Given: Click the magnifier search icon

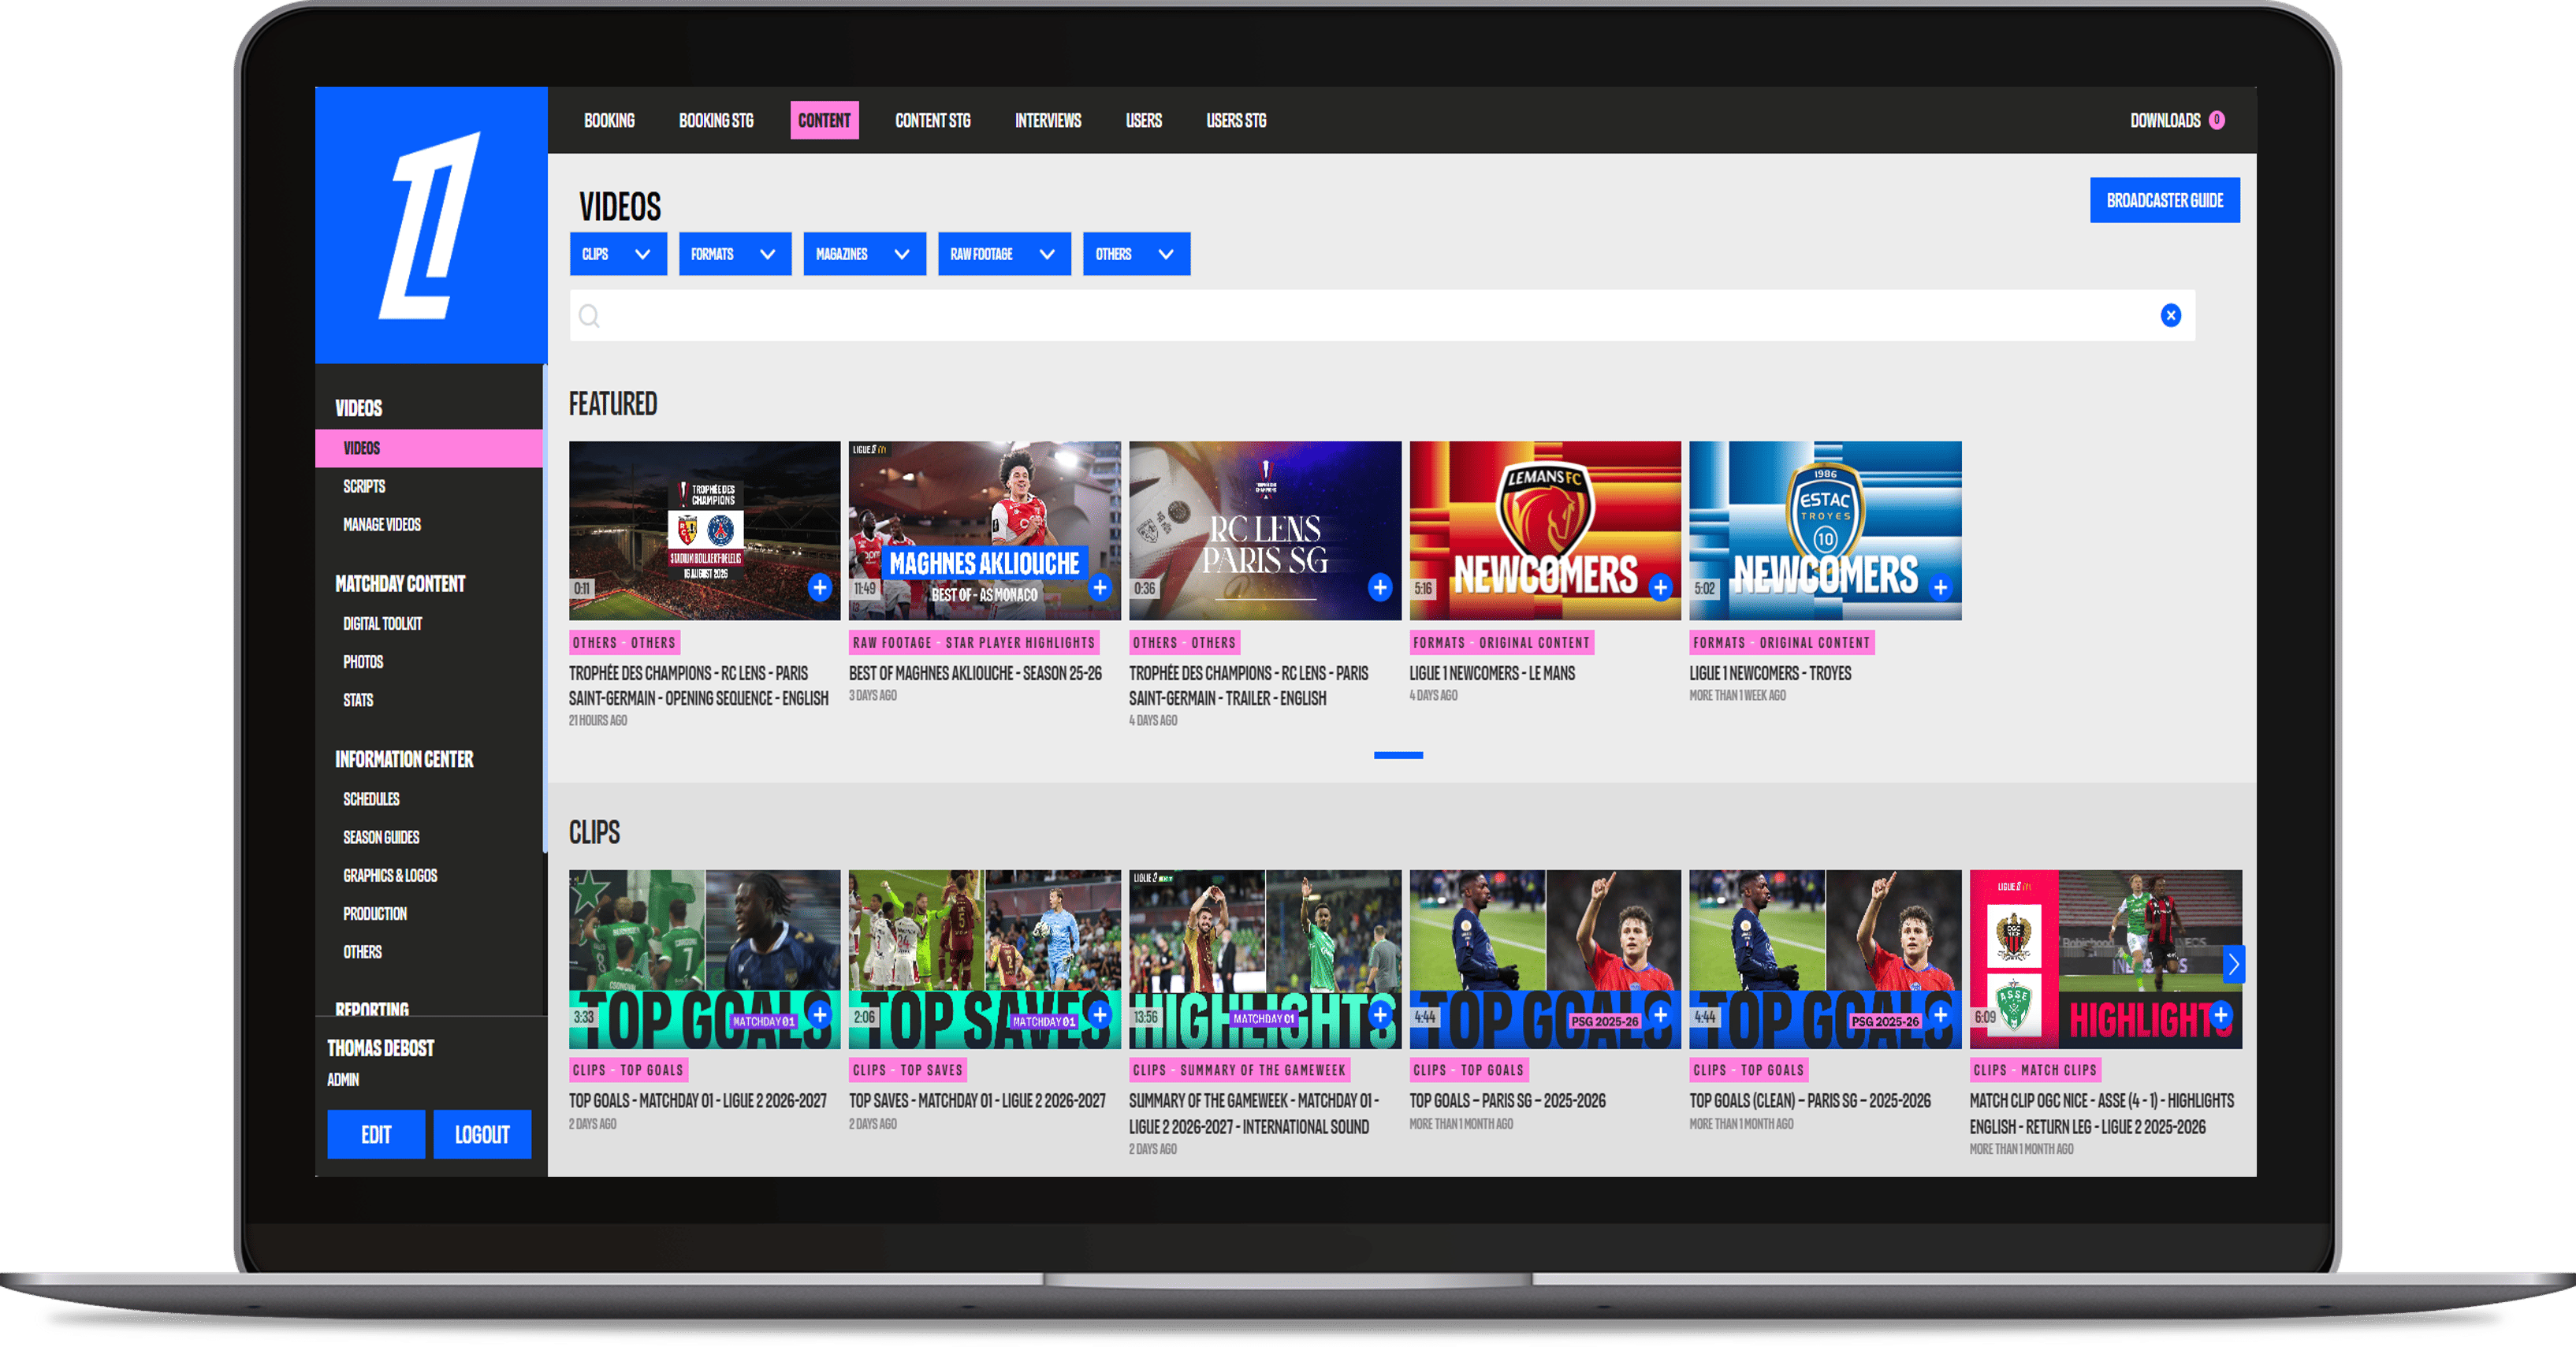Looking at the screenshot, I should [x=589, y=316].
